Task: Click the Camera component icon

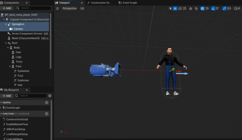Action: click(x=11, y=29)
